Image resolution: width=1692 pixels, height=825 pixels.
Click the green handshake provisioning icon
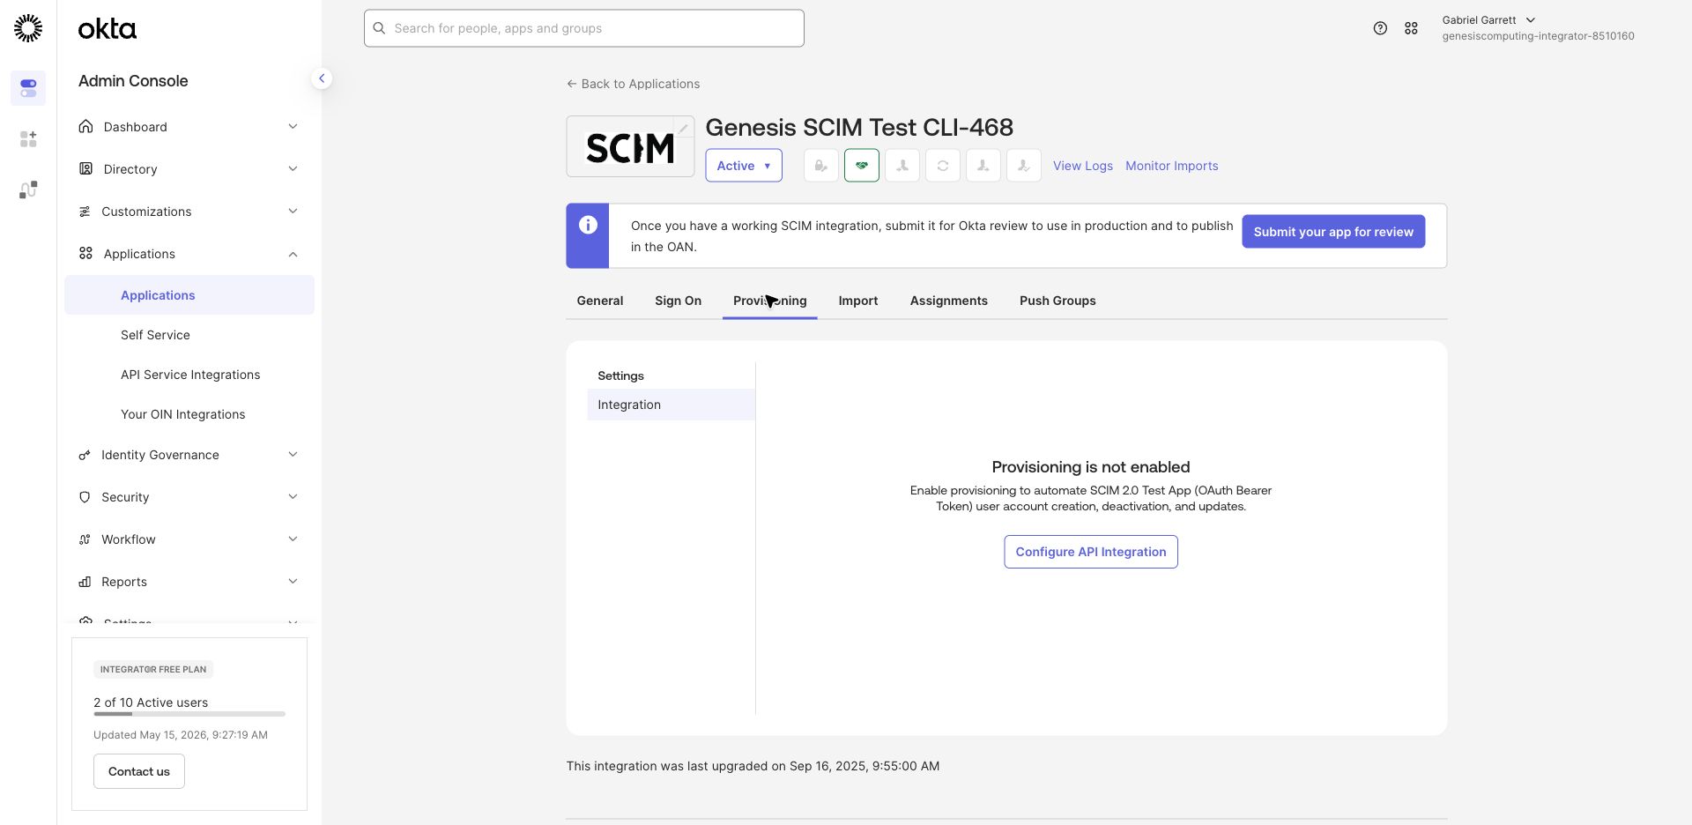(x=861, y=165)
